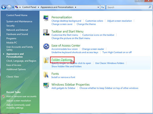Open Security category in left pane
Viewport: 153px width, 114px height.
(10, 26)
